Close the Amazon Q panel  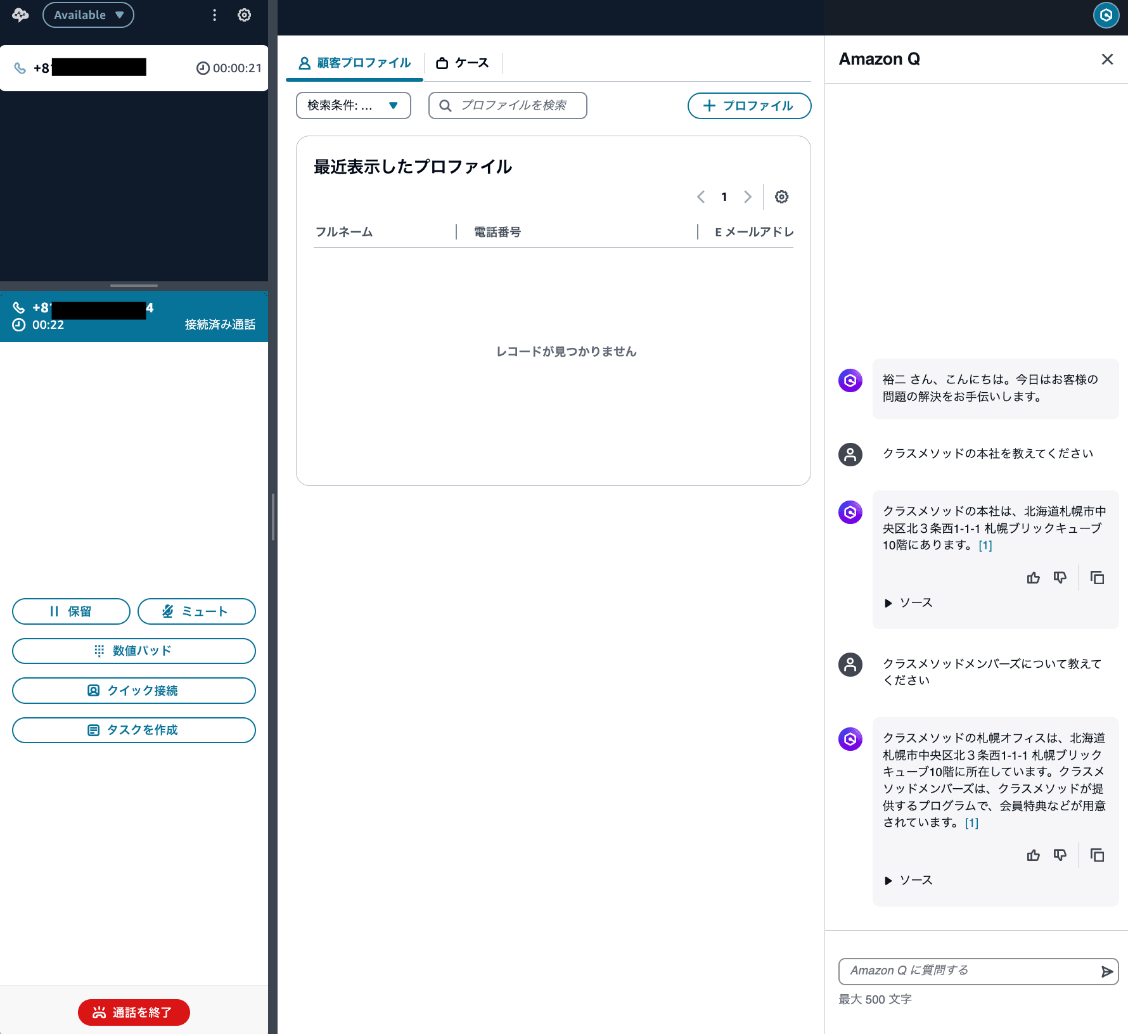pos(1107,59)
